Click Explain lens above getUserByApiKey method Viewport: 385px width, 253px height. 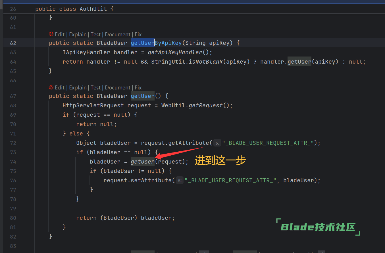pyautogui.click(x=78, y=34)
